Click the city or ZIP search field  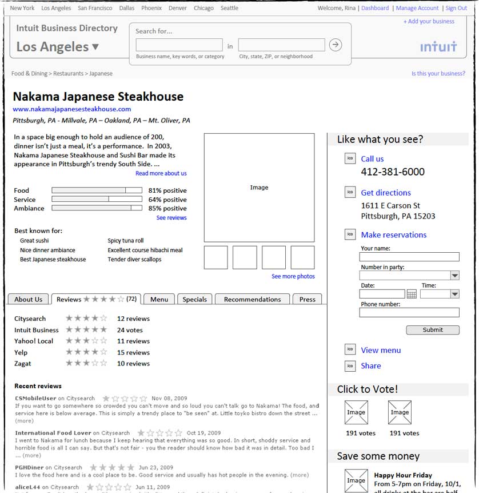coord(281,45)
